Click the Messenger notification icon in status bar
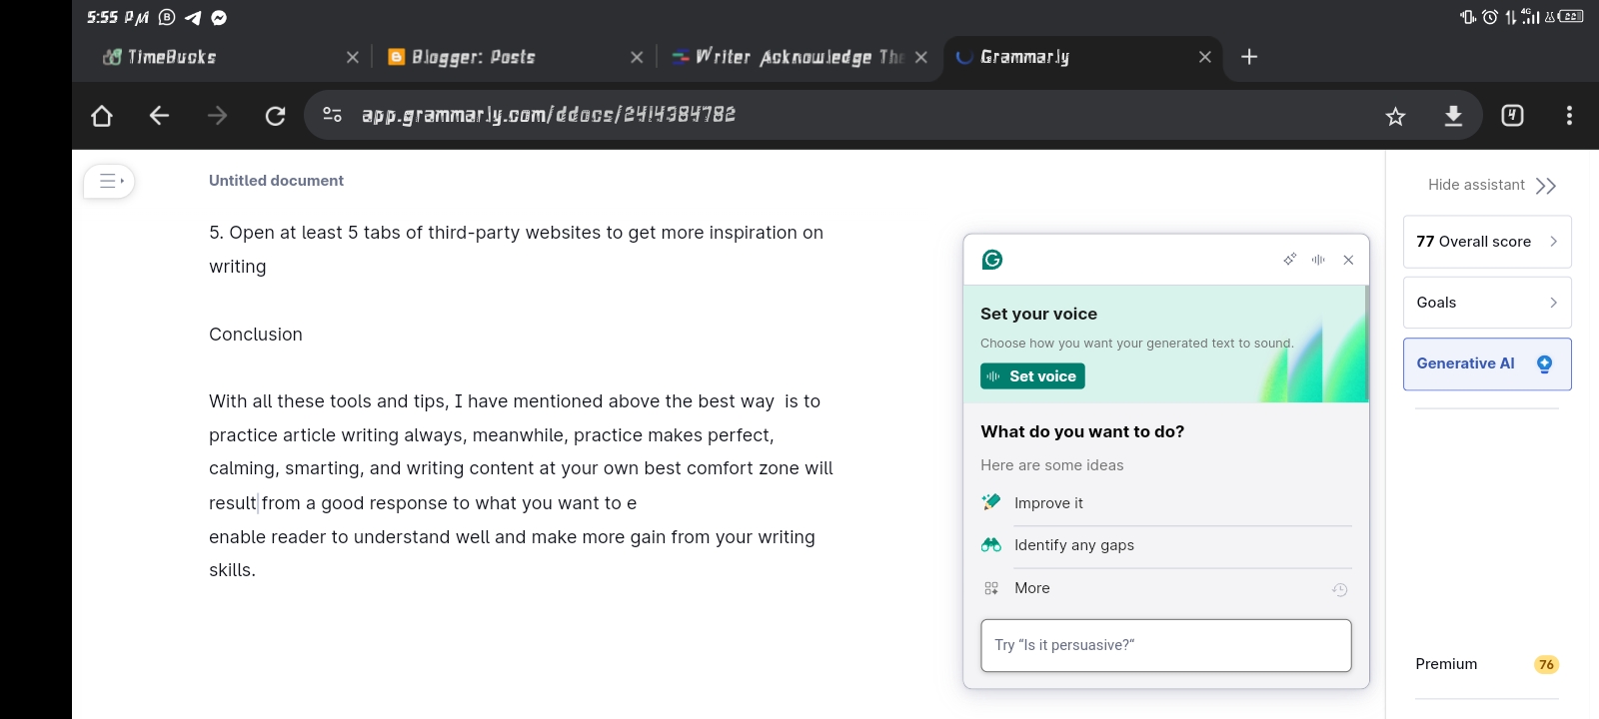The height and width of the screenshot is (719, 1599). pos(219,17)
